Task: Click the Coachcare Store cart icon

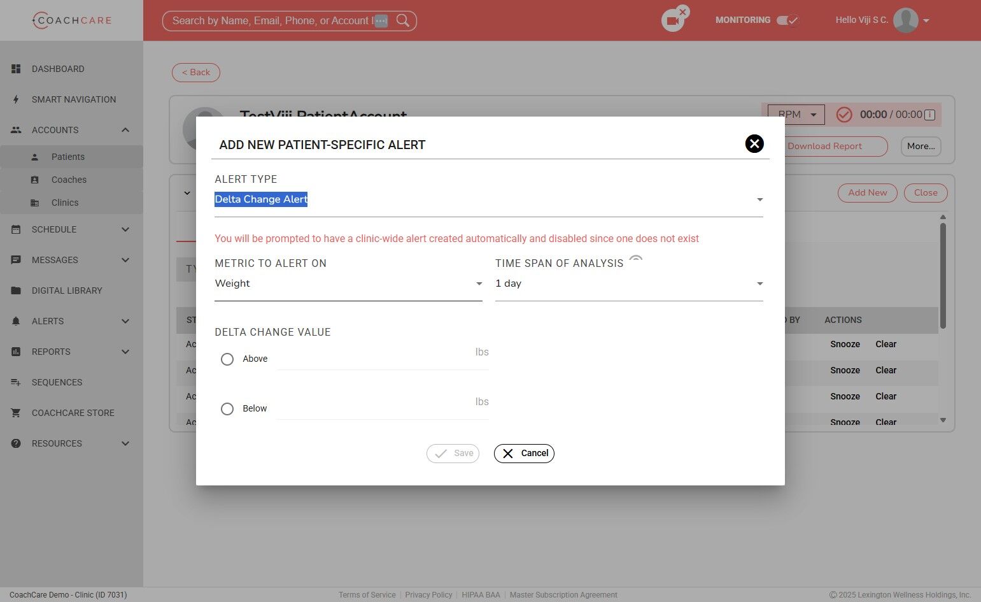Action: tap(16, 413)
